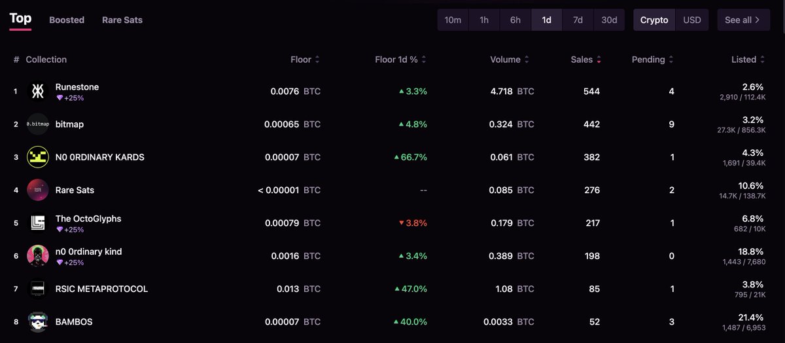Select the 10m time range

click(x=453, y=20)
